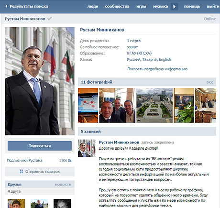The height and width of the screenshot is (208, 220).
Task: Click the gift icon on Отправить подарок
Action: coord(22,172)
